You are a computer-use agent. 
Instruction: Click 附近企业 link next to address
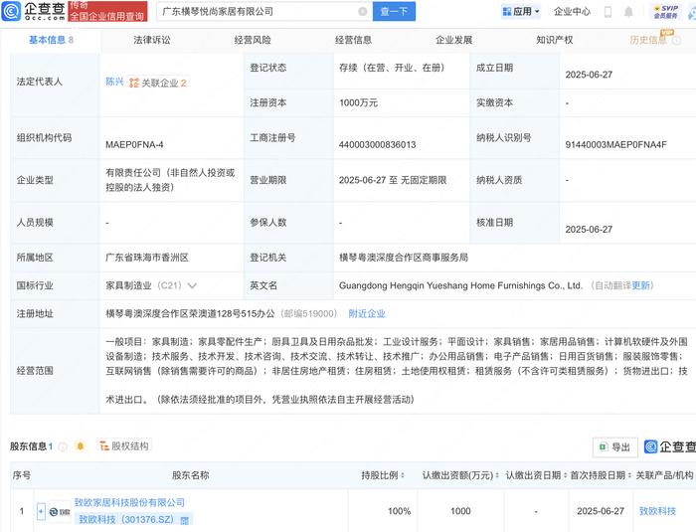367,313
